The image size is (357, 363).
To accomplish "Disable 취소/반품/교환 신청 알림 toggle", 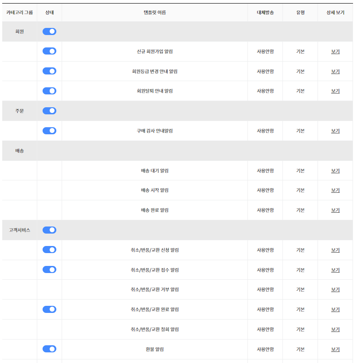I will (x=49, y=250).
